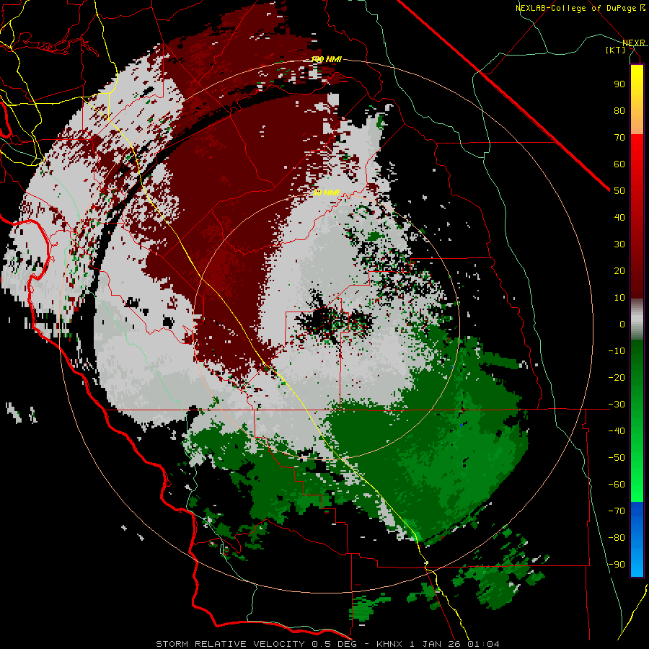
Task: Click the -30 scale value
Action: (x=617, y=405)
